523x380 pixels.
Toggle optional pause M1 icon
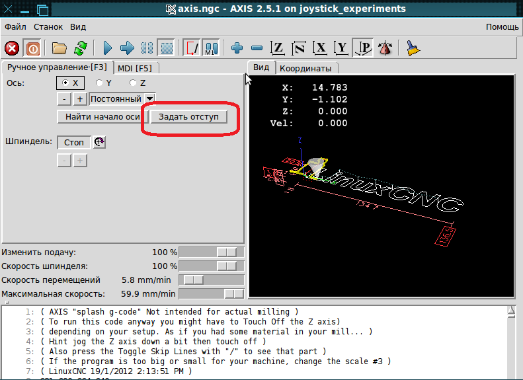coord(212,48)
